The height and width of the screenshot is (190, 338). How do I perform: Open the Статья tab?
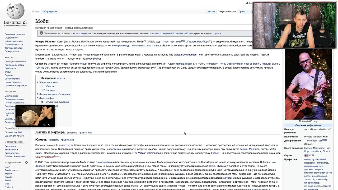pos(36,12)
